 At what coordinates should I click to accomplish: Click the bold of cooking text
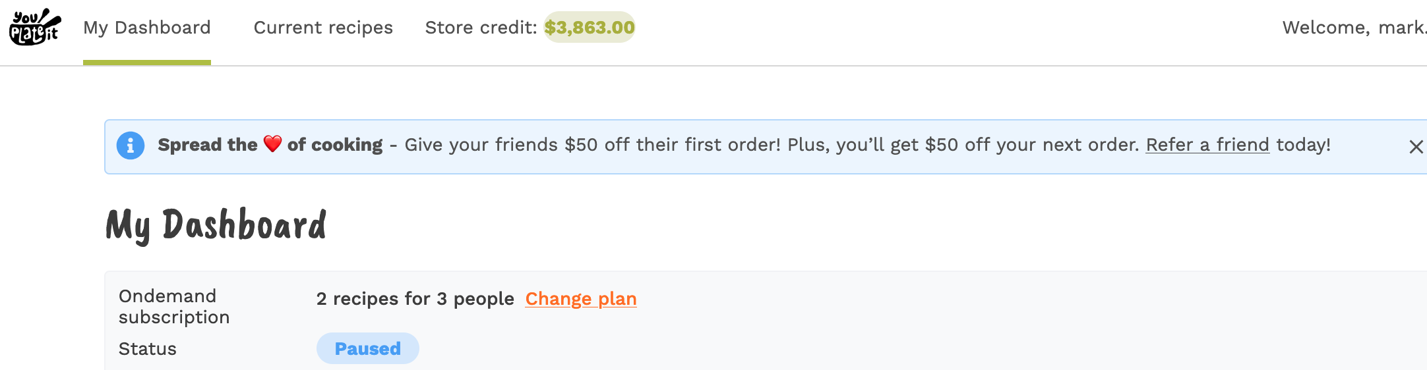[x=335, y=145]
